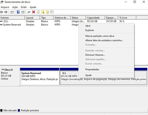The height and width of the screenshot is (115, 148).
Task: Click the yellow folder with green arrow icon
Action: click(43, 12)
